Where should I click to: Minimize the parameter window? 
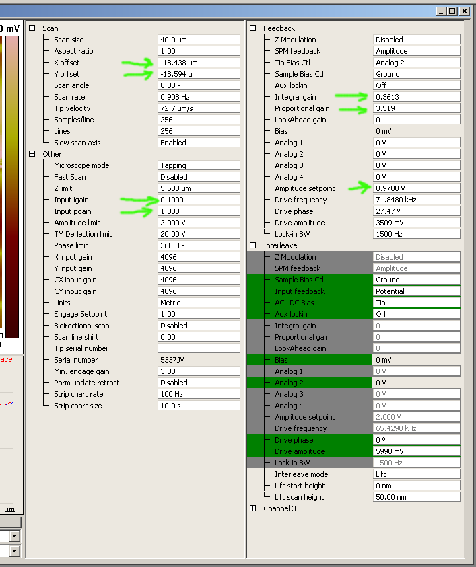(x=441, y=11)
